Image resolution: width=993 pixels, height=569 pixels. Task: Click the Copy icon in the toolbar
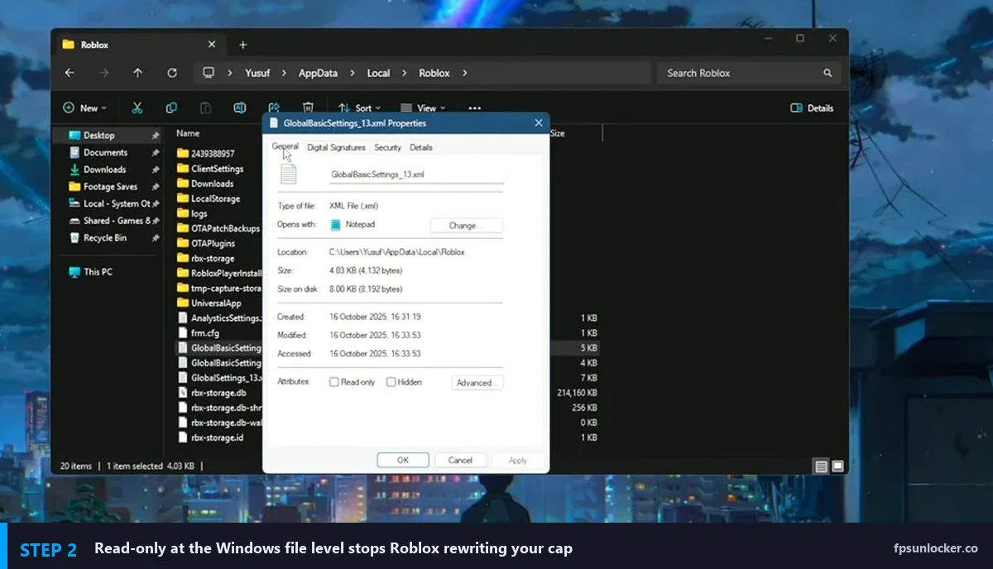click(171, 108)
